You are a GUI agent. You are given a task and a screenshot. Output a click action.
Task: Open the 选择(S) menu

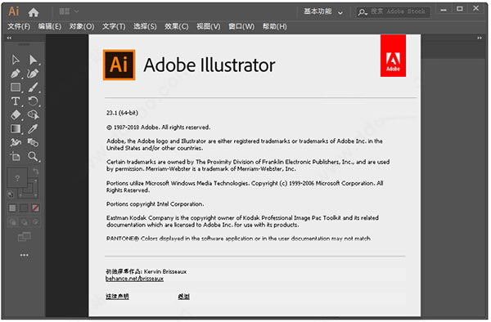[x=145, y=27]
